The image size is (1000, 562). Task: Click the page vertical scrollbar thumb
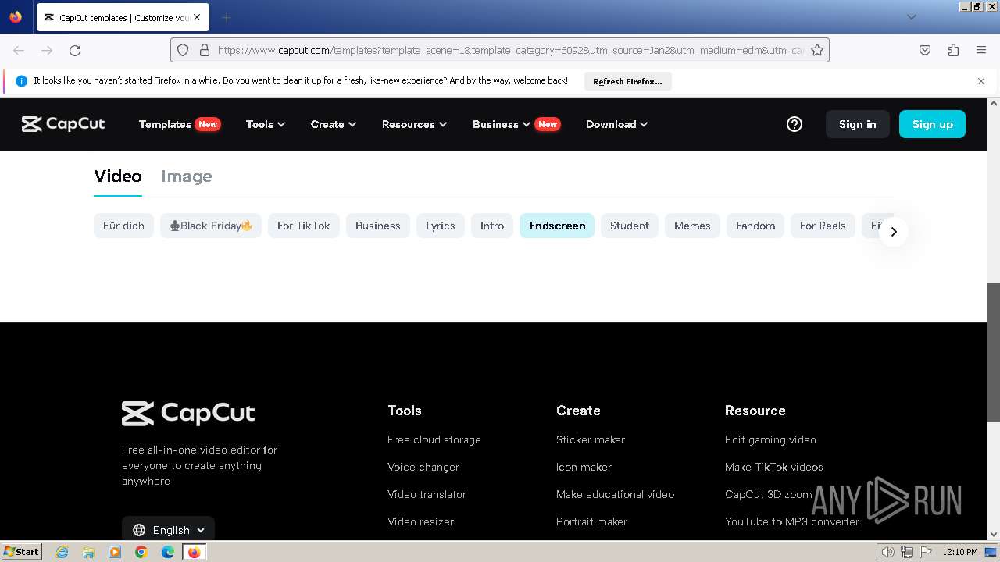point(994,352)
